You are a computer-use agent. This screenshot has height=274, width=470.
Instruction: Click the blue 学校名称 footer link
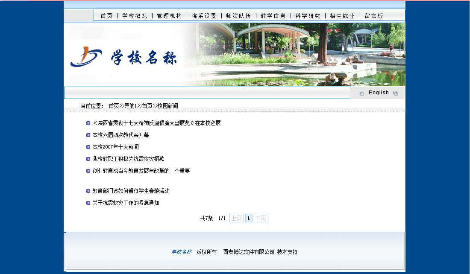click(182, 252)
